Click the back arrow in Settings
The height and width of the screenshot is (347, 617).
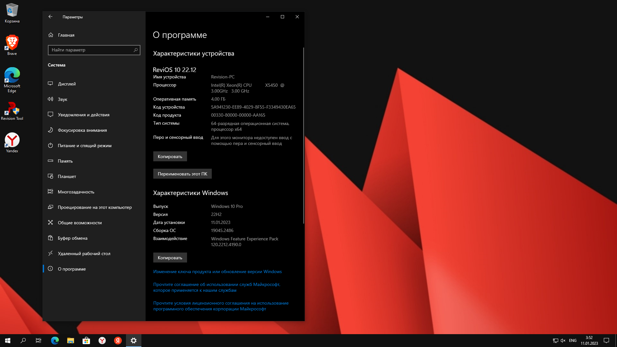(50, 17)
